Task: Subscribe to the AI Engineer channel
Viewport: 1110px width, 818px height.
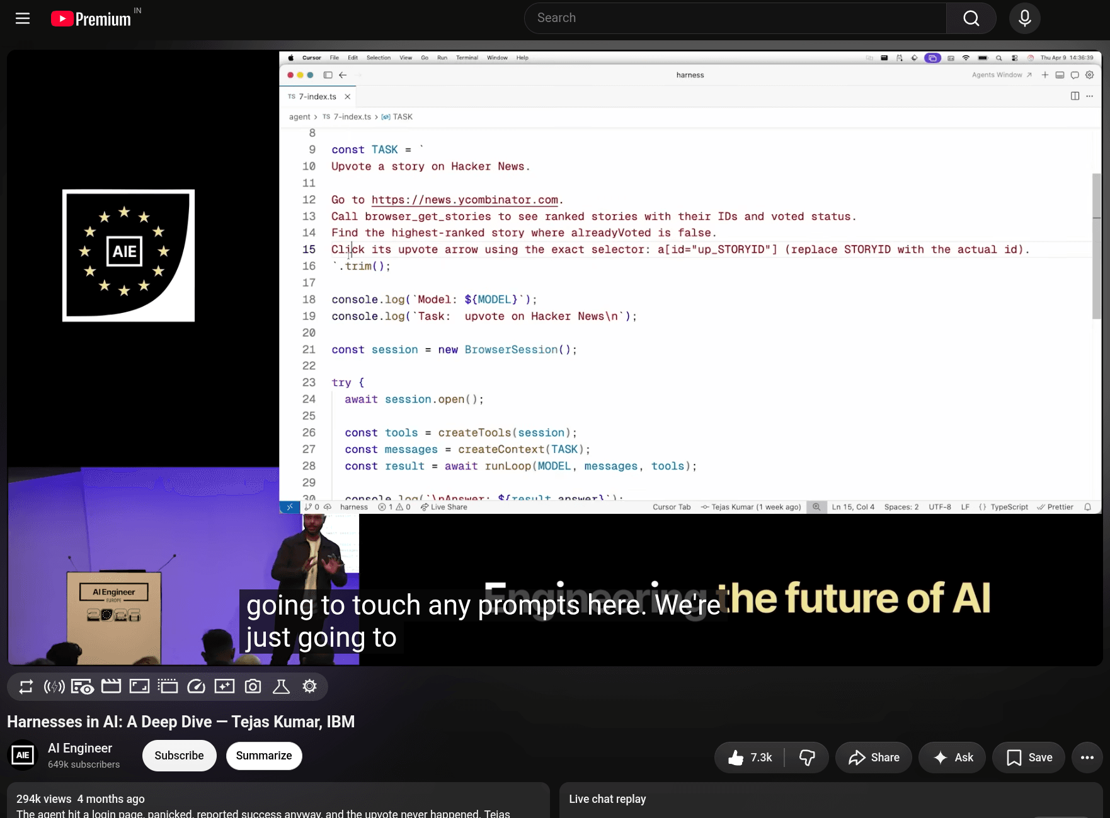Action: point(179,756)
